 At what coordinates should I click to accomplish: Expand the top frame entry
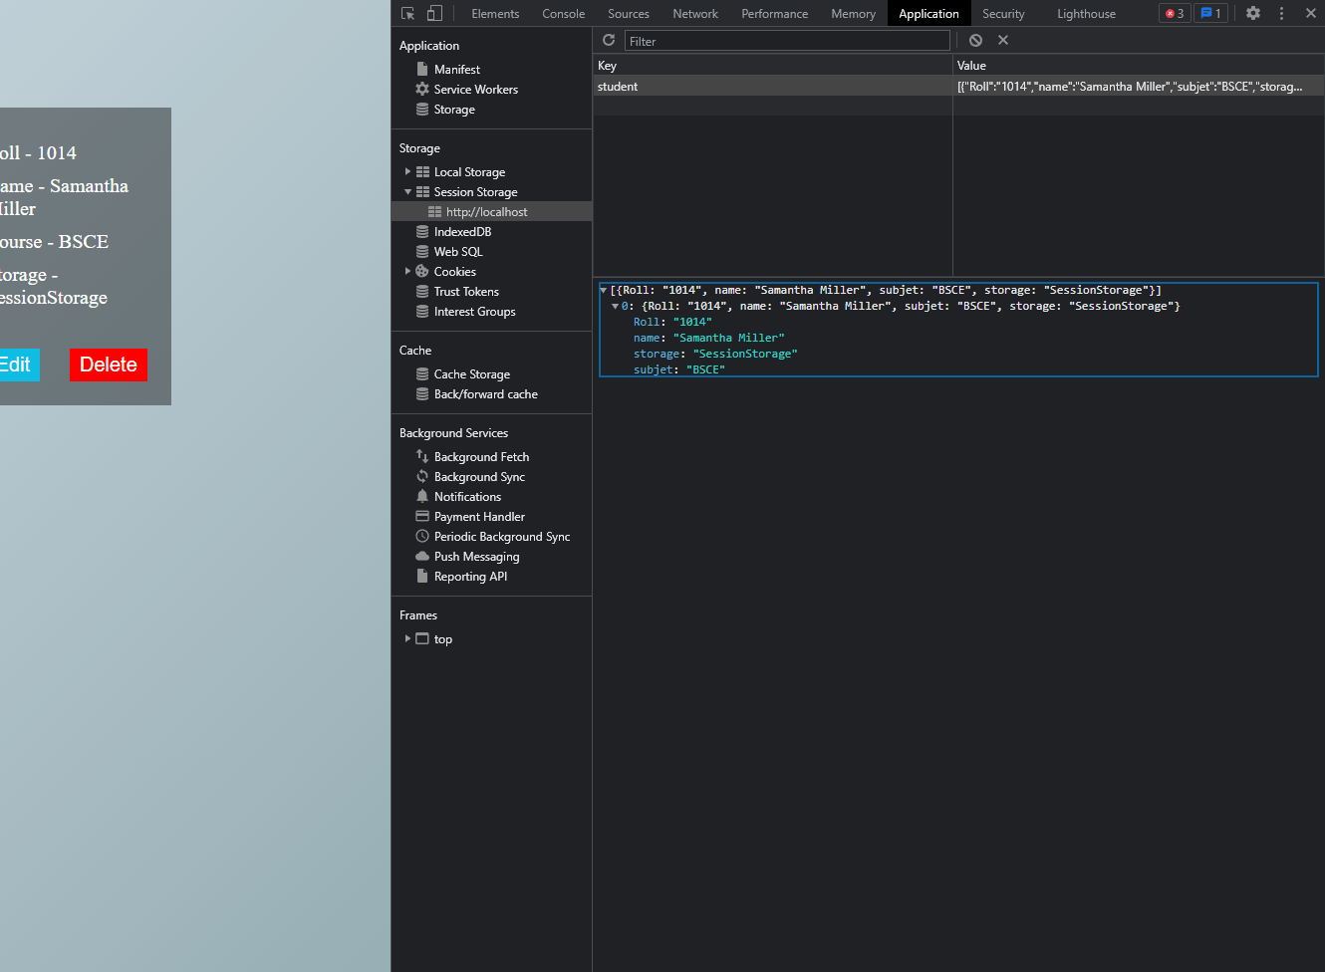pos(407,638)
